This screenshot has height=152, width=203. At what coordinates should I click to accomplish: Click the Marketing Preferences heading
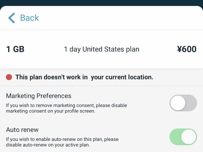pos(39,96)
